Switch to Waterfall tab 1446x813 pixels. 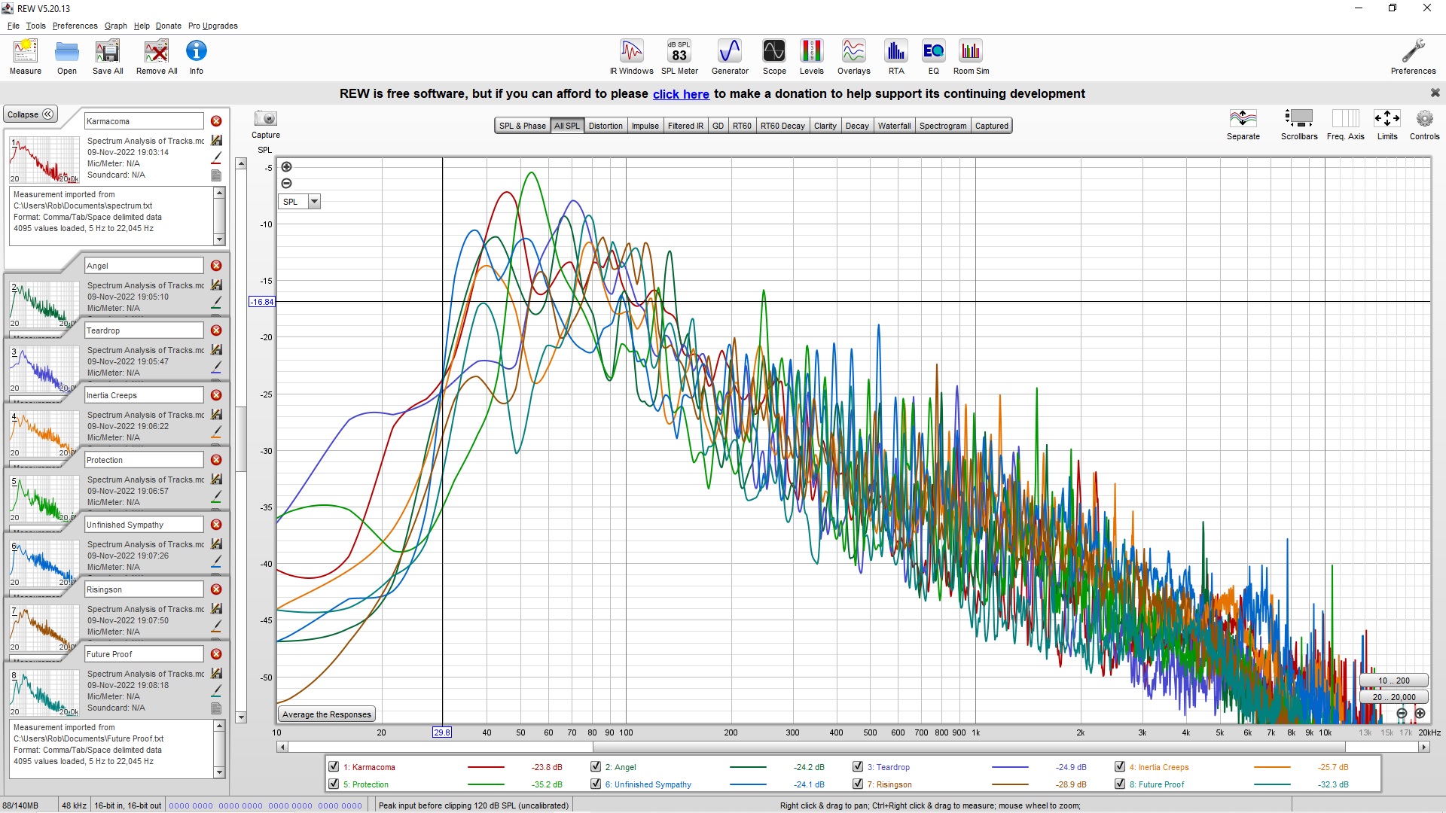pos(894,126)
